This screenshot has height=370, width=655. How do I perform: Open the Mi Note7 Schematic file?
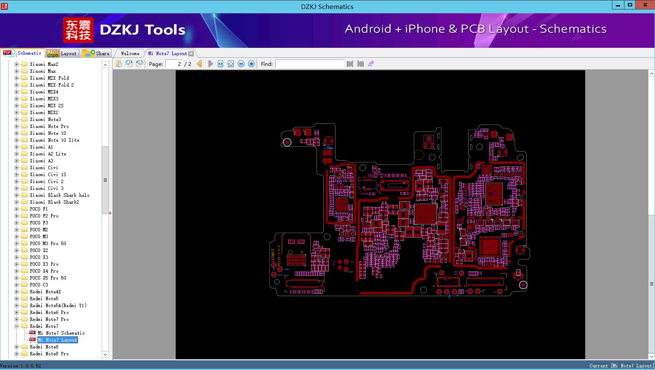[61, 333]
